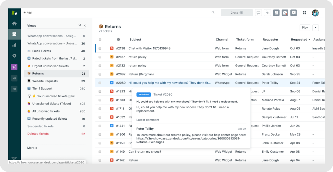Open the Home dashboard from the sidebar
Screen dimensions: 333x172
pos(14,23)
